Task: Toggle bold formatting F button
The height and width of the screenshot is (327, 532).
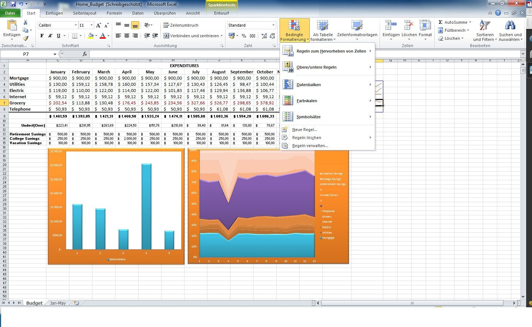Action: click(x=42, y=36)
